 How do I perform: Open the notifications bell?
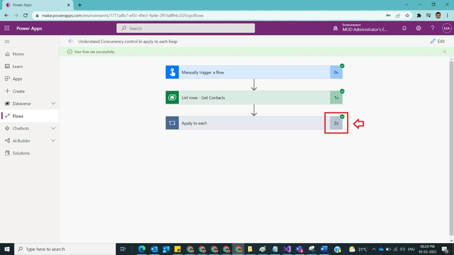pos(404,28)
